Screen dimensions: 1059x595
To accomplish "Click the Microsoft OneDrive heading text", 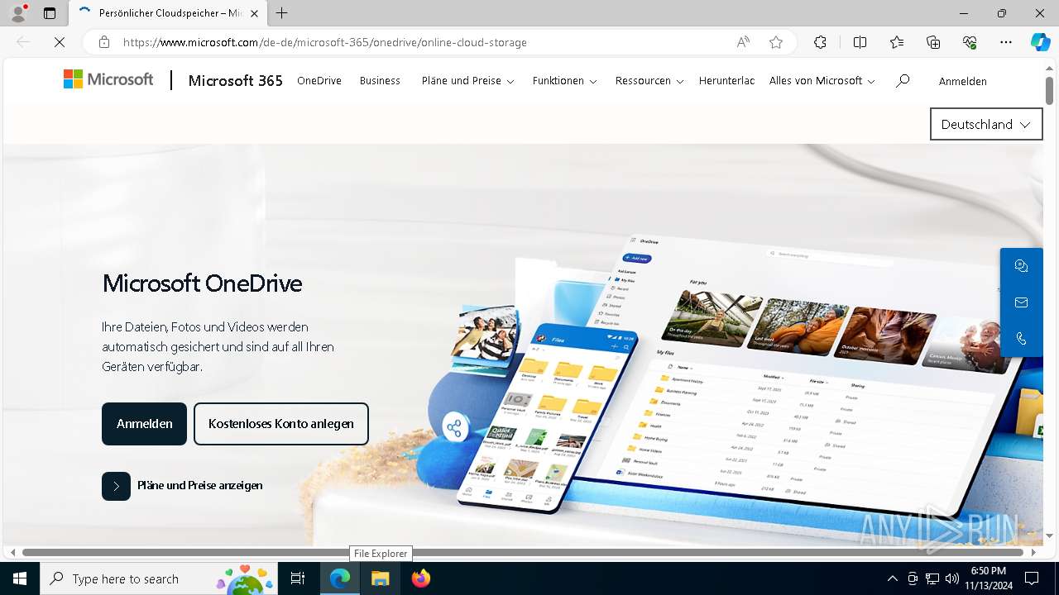I will pyautogui.click(x=202, y=283).
